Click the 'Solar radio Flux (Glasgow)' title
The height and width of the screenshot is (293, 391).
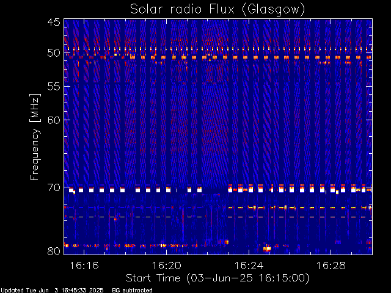click(217, 10)
